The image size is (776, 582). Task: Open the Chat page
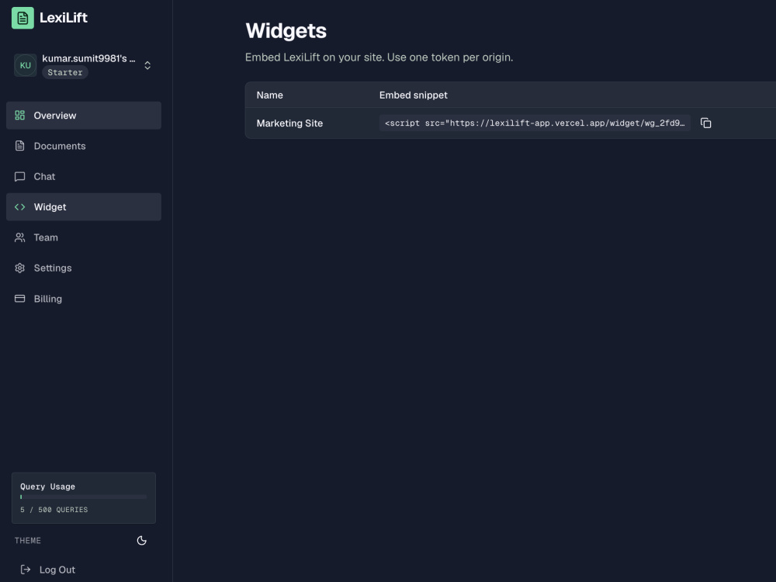(84, 177)
